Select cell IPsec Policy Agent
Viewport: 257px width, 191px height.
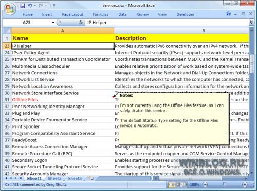tap(63, 53)
